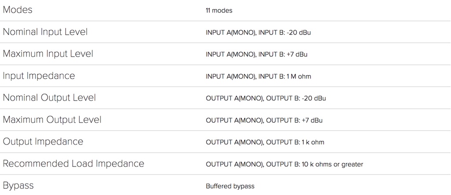Click the Nominal Output Level label
Viewport: 451px width, 195px height.
[x=49, y=97]
